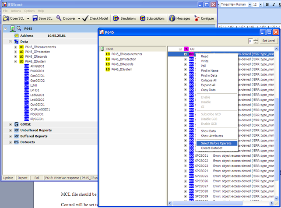Expand Unbuffered Reports section
The height and width of the screenshot is (208, 281).
point(11,130)
